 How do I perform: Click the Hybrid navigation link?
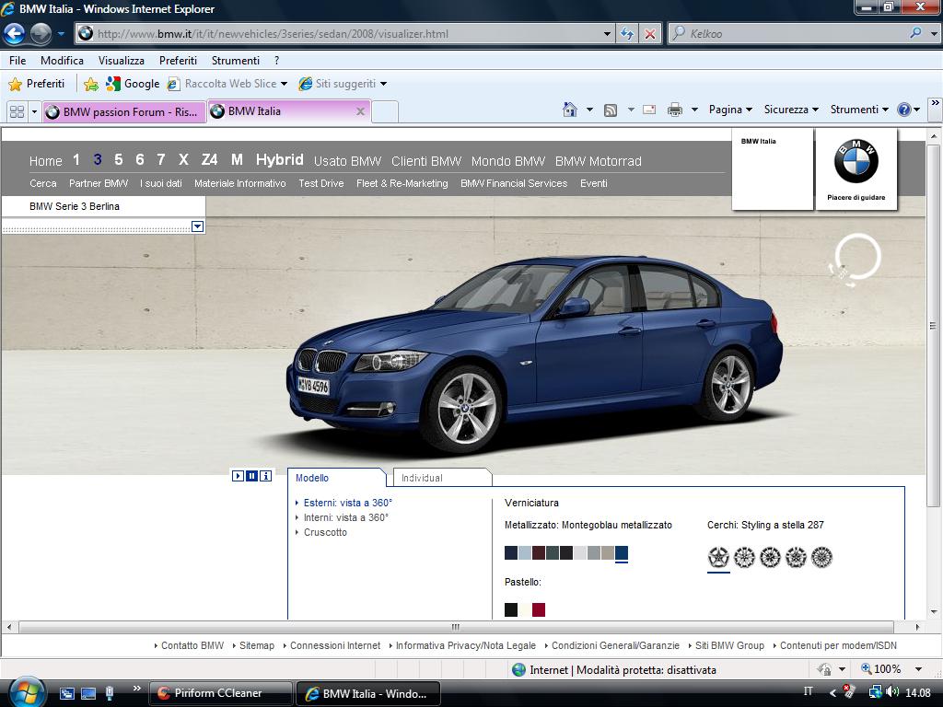pyautogui.click(x=280, y=159)
